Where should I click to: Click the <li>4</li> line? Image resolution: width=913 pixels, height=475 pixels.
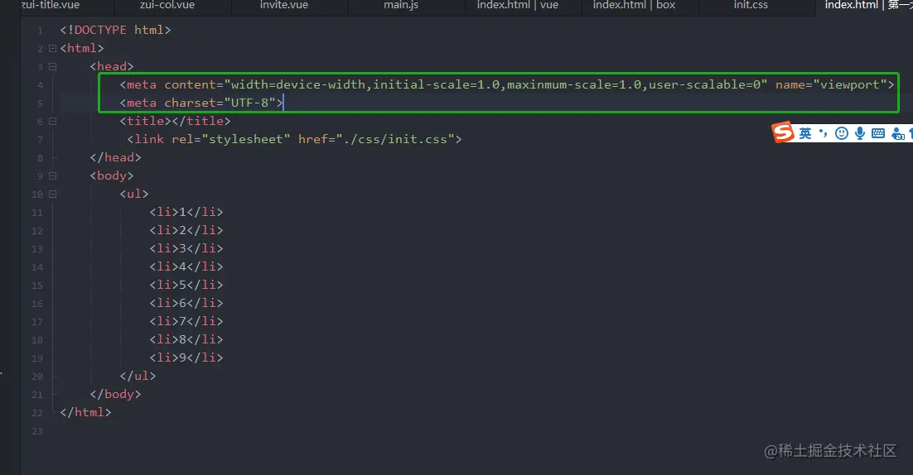tap(186, 266)
